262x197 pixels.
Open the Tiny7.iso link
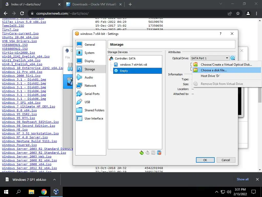(10, 29)
